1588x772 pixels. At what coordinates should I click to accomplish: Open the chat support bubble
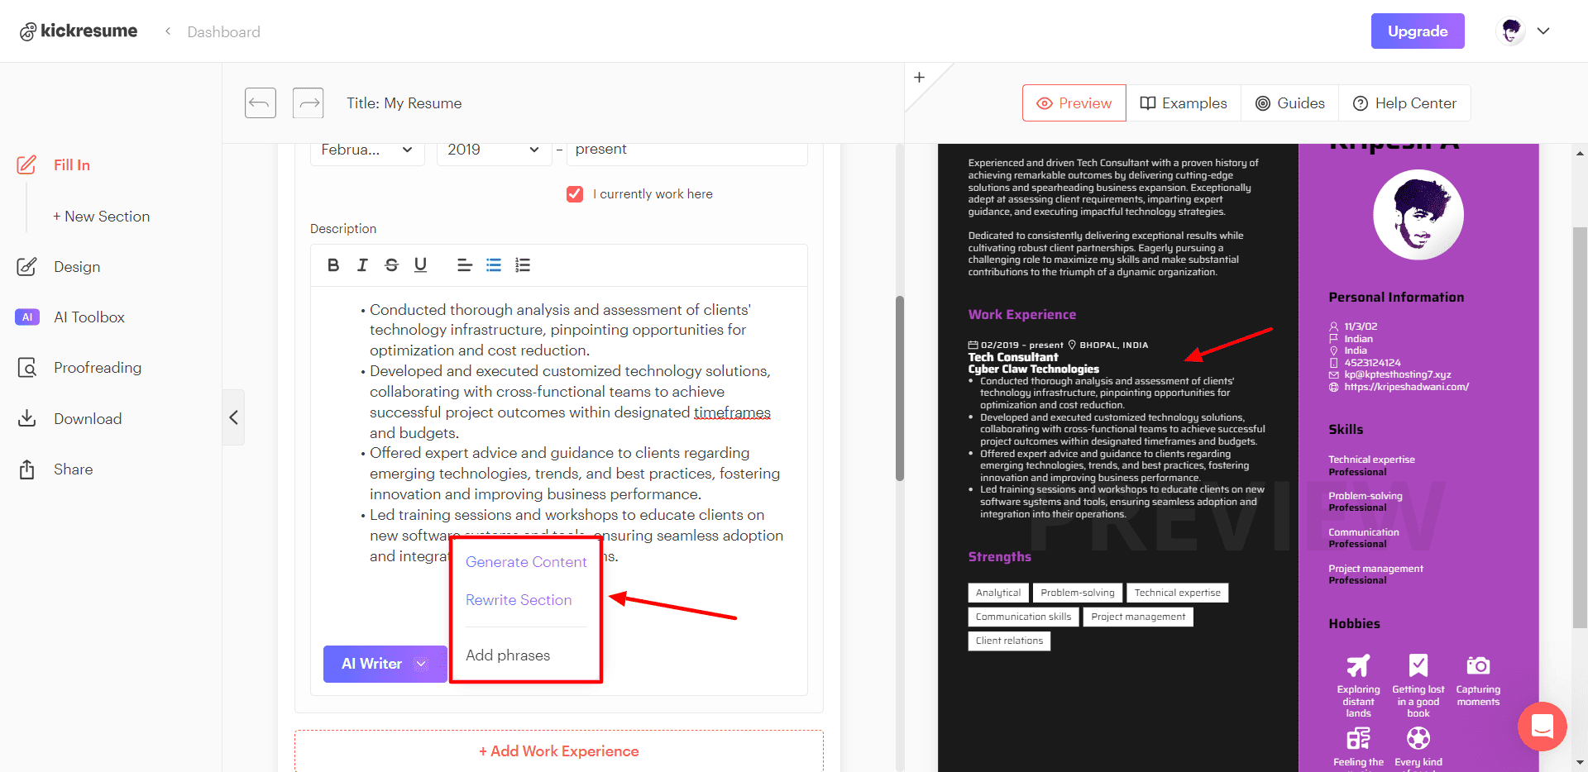[x=1543, y=727]
